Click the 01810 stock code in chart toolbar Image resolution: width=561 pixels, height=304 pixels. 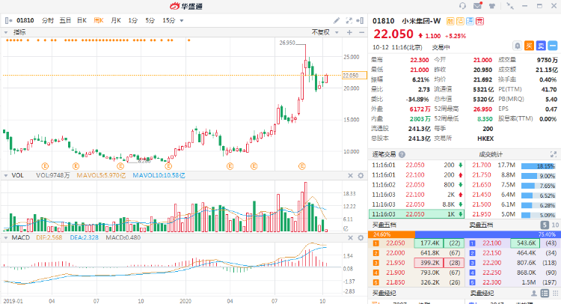click(x=25, y=20)
